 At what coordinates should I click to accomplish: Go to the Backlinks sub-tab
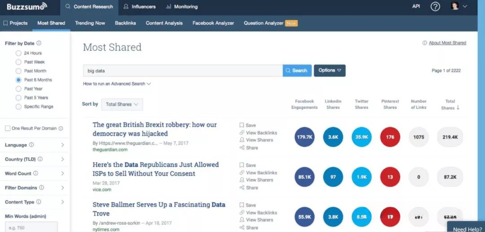[125, 23]
